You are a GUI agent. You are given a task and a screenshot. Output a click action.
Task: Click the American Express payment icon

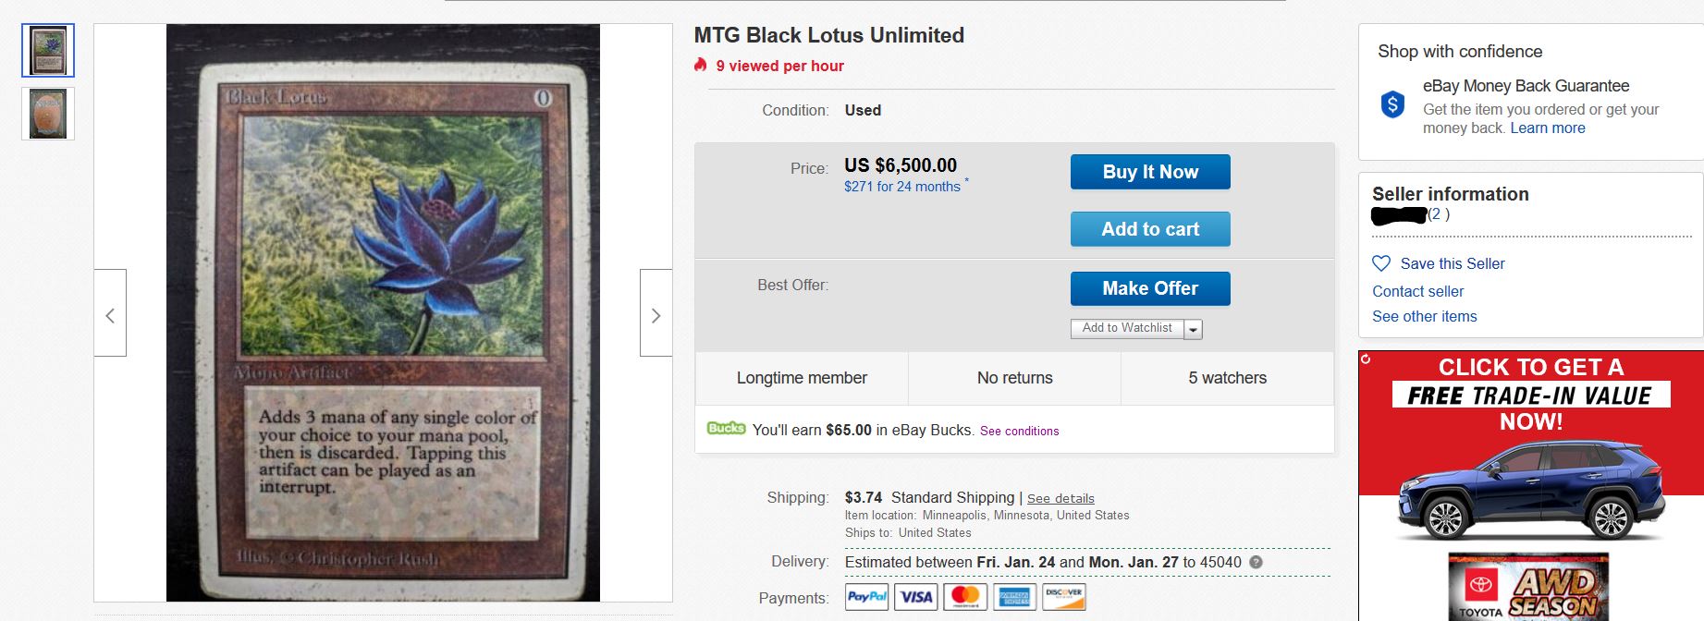[1014, 597]
